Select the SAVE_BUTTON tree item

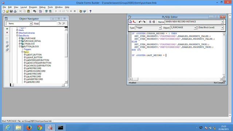tap(35, 57)
